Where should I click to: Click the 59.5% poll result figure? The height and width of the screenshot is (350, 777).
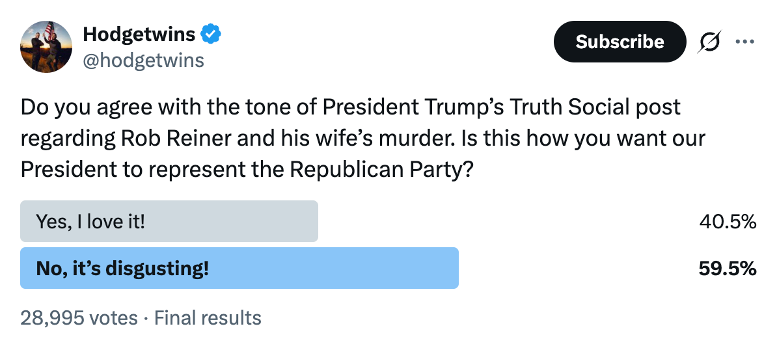pos(728,268)
